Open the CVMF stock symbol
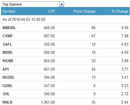Image resolution: width=130 pixels, height=105 pixels. point(8,36)
